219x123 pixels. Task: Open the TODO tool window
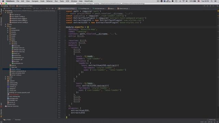point(7,120)
